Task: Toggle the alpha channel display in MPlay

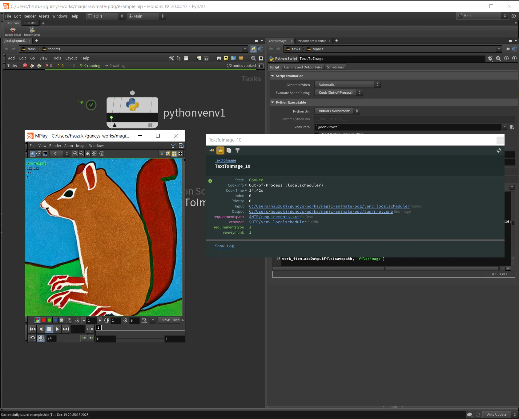Action: tap(62, 320)
